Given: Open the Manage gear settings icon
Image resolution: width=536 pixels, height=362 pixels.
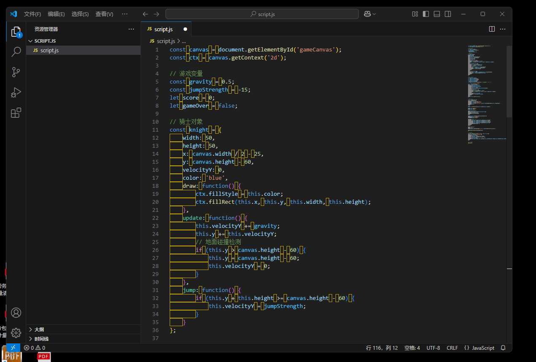Looking at the screenshot, I should tap(16, 332).
